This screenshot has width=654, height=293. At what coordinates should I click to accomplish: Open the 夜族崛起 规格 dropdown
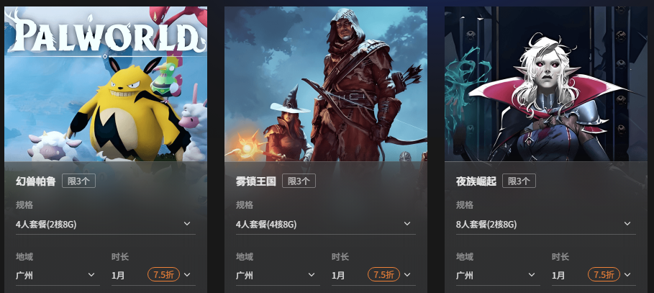[x=546, y=225]
